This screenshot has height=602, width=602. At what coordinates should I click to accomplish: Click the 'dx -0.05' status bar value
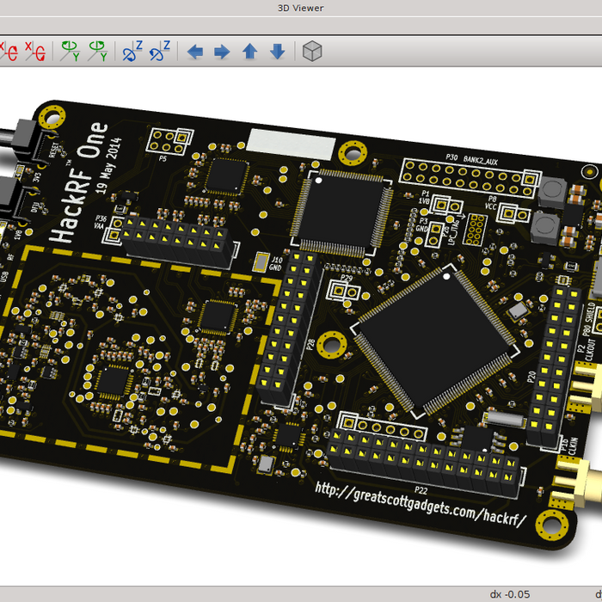[510, 594]
